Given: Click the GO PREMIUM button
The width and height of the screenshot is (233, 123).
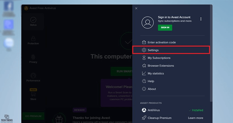Looking at the screenshot, I should click(33, 116).
